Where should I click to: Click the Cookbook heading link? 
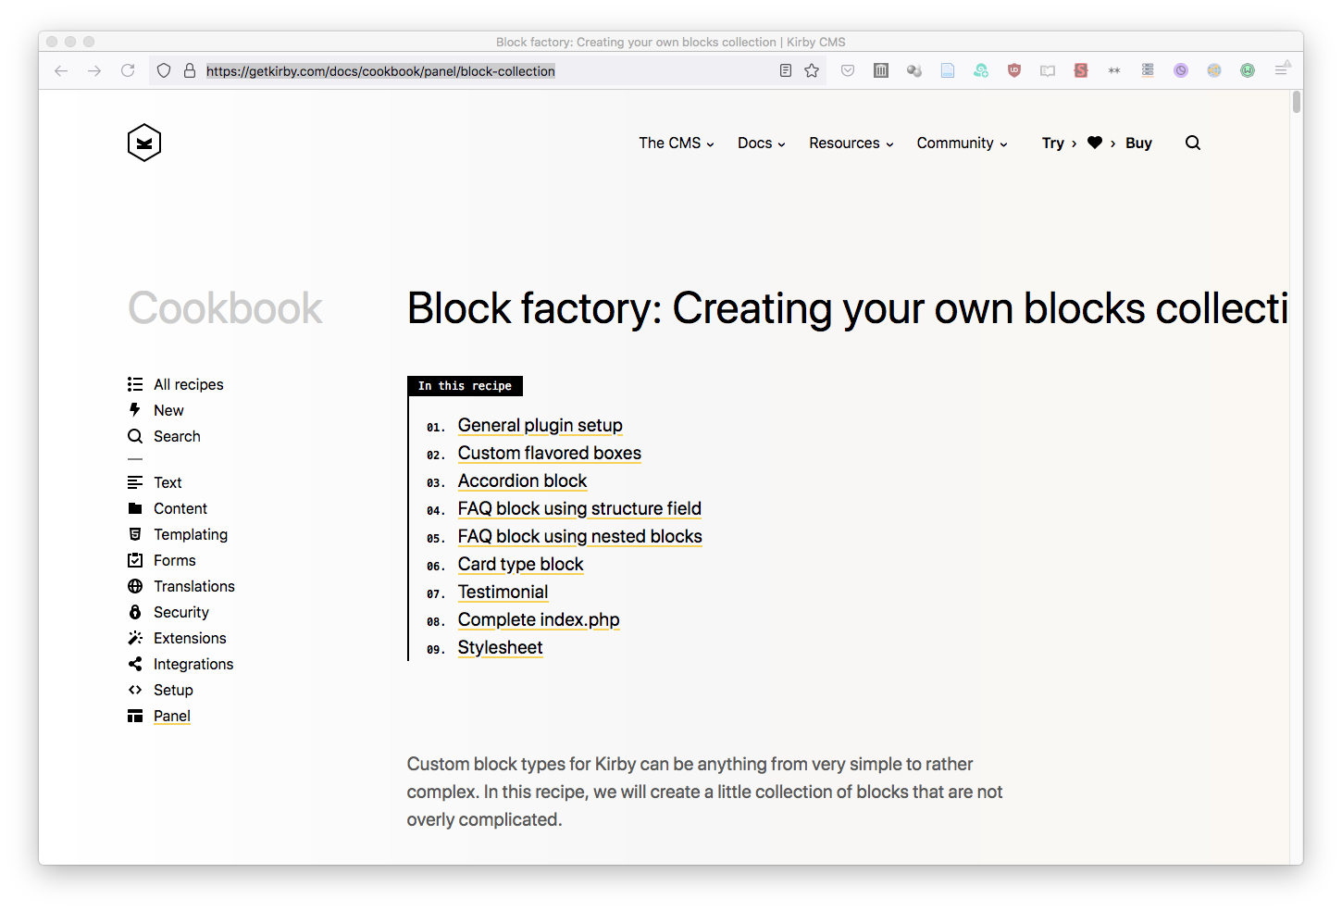225,308
